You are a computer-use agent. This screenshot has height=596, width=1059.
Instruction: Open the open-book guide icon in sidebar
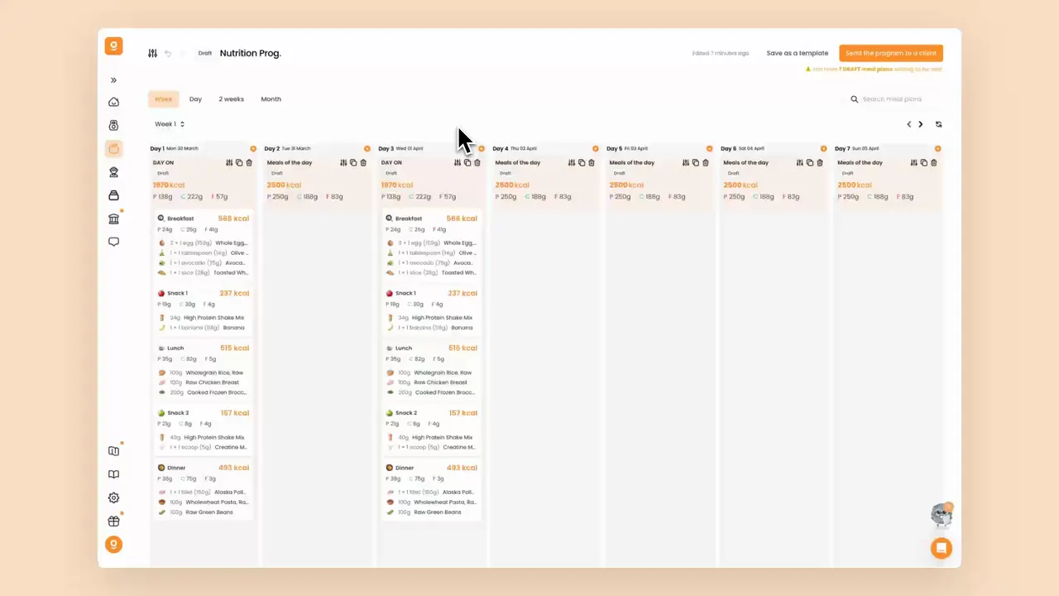click(x=113, y=474)
